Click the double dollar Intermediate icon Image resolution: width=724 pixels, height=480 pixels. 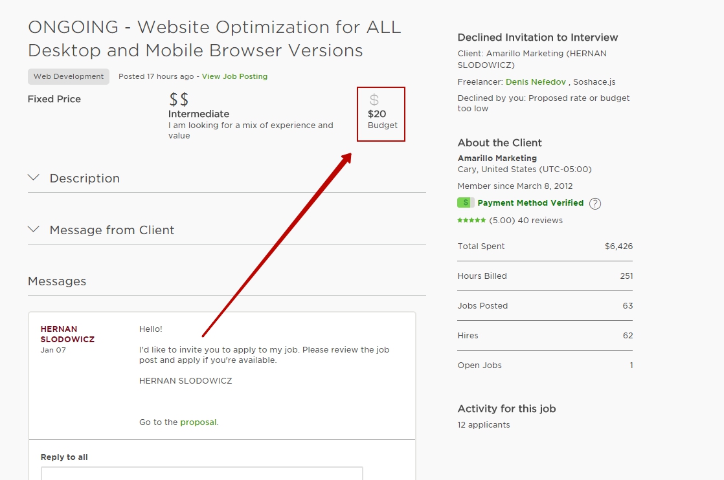[x=179, y=99]
